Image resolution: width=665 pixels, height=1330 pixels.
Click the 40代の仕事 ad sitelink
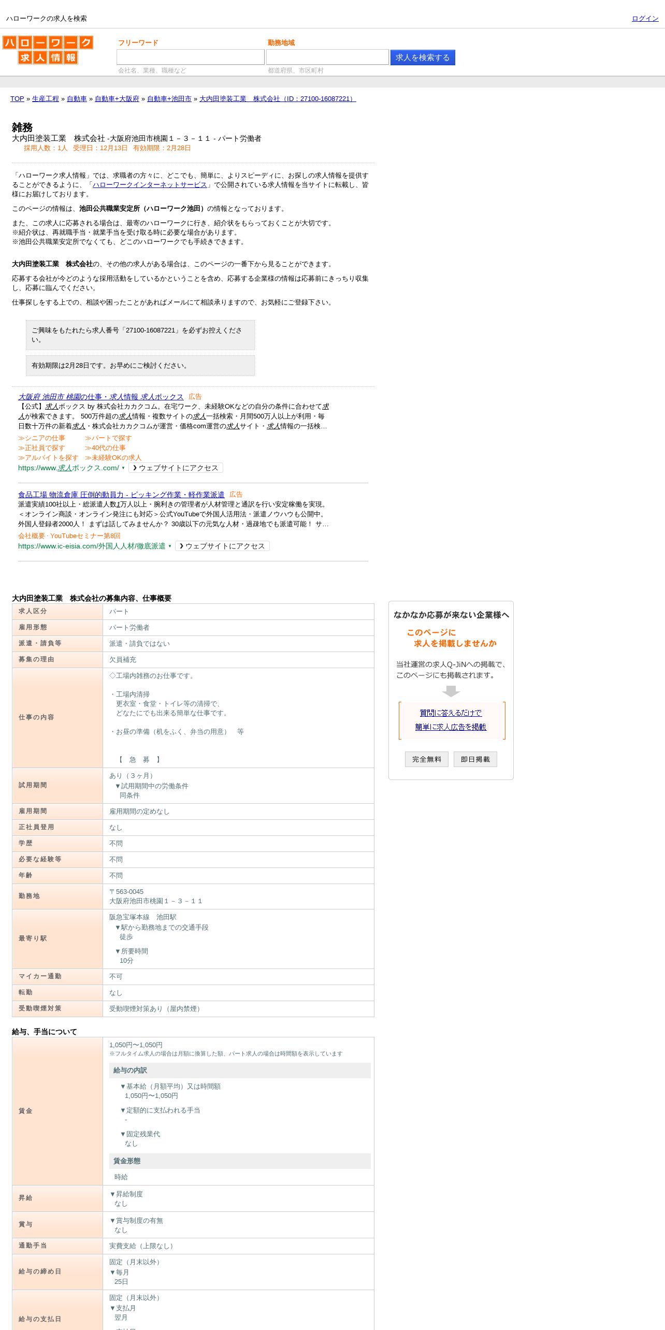[105, 448]
